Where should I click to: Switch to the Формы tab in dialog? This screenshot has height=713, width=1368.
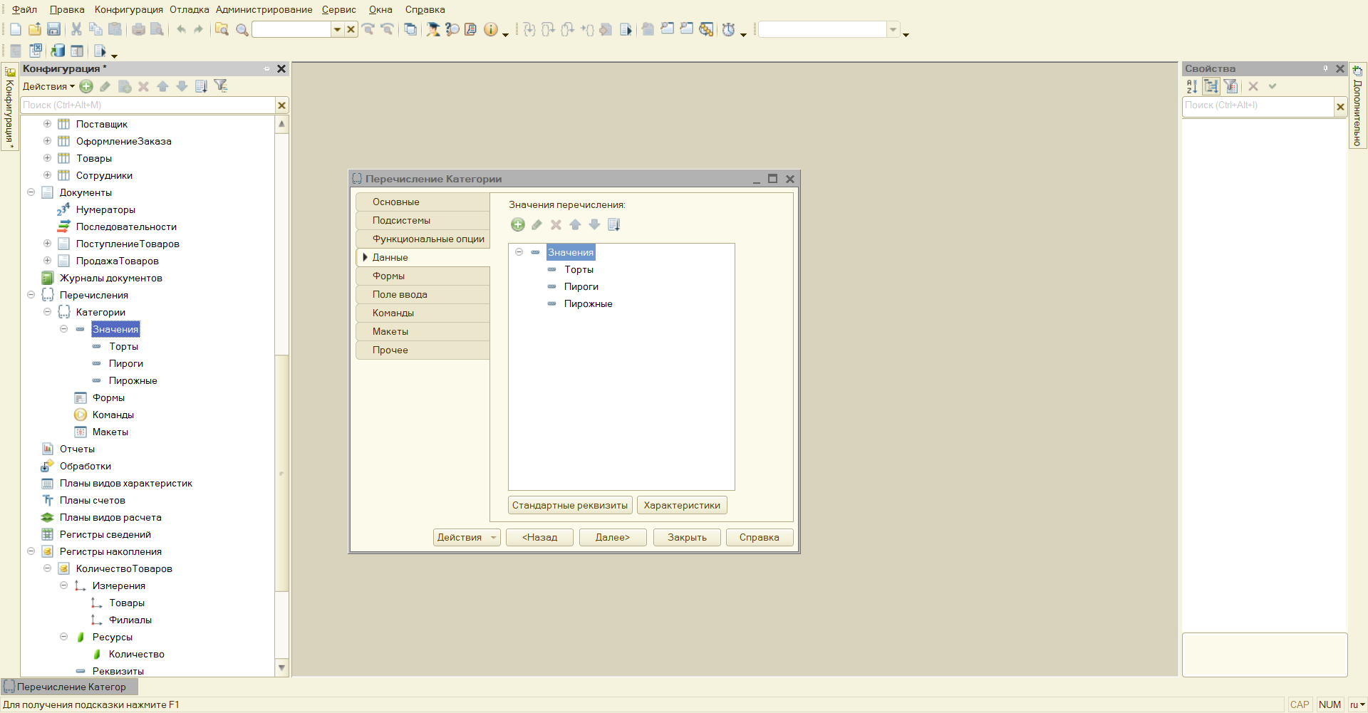[x=423, y=276]
